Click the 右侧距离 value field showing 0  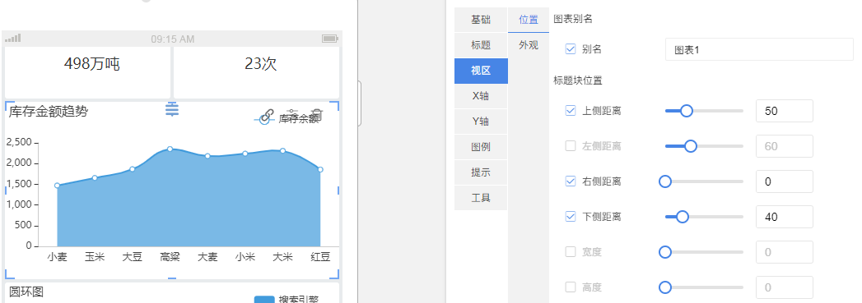(785, 181)
